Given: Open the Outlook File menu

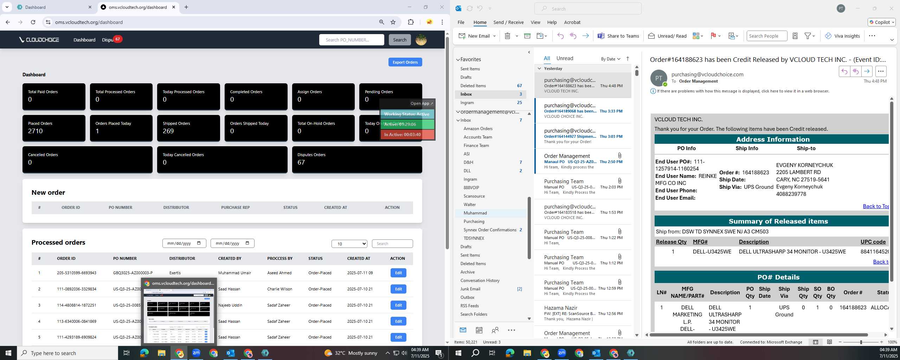Looking at the screenshot, I should [x=461, y=22].
